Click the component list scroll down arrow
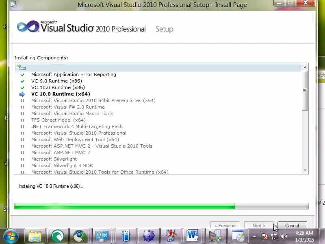The width and height of the screenshot is (325, 244). click(305, 170)
